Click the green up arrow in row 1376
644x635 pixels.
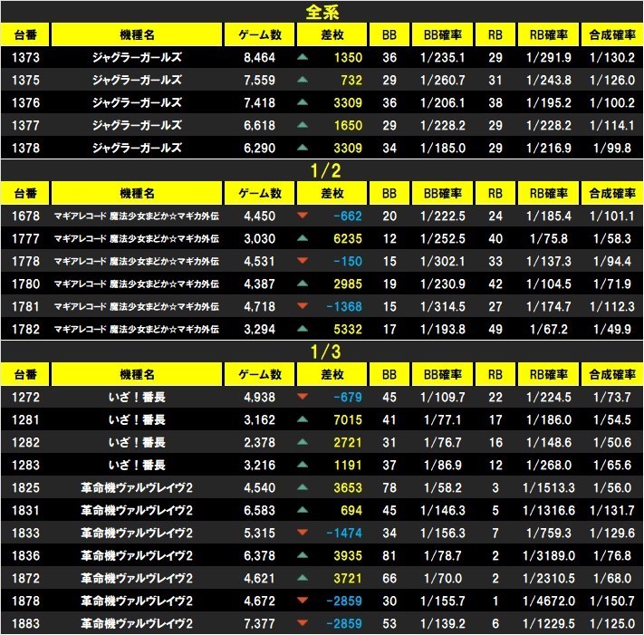(303, 102)
